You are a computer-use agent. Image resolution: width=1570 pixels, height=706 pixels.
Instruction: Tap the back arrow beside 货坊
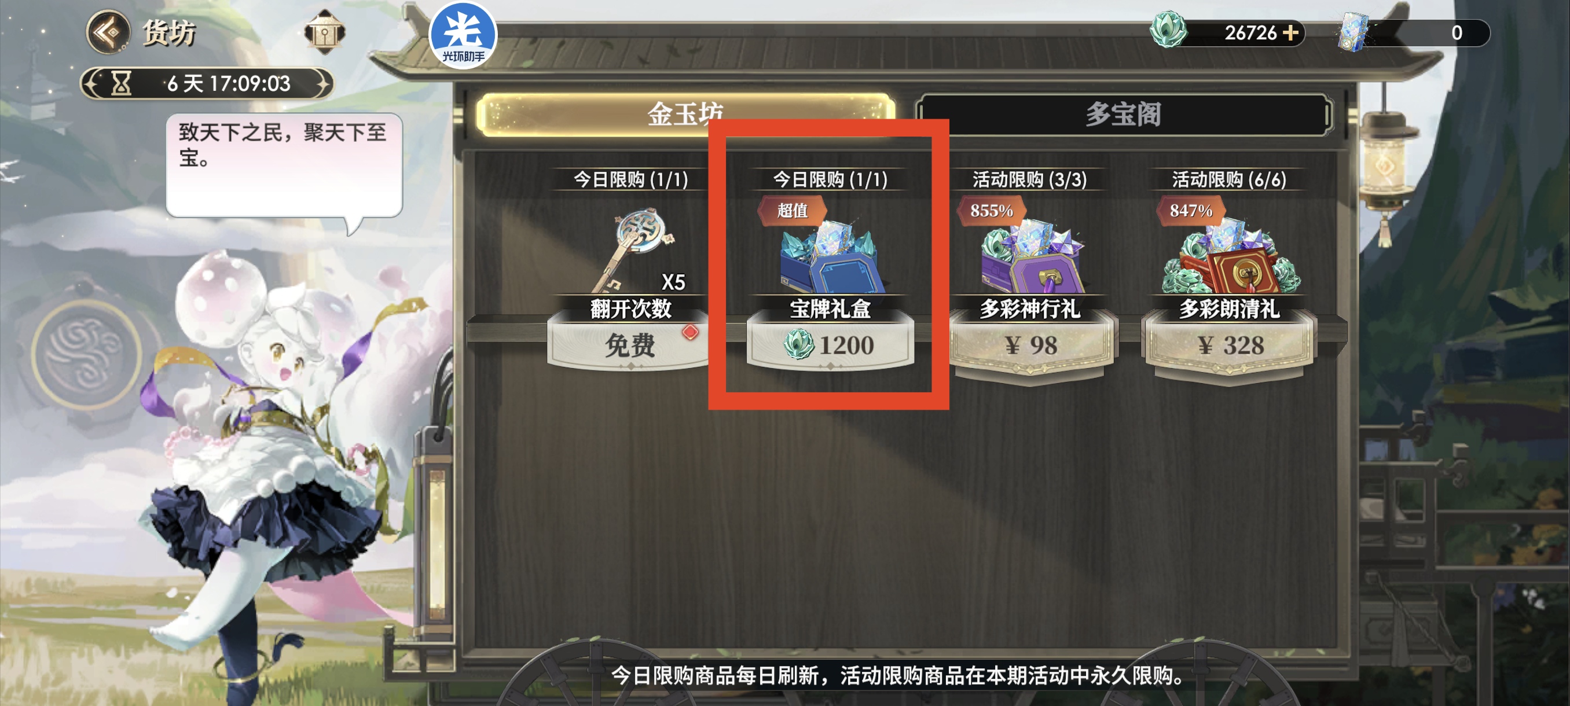tap(108, 32)
